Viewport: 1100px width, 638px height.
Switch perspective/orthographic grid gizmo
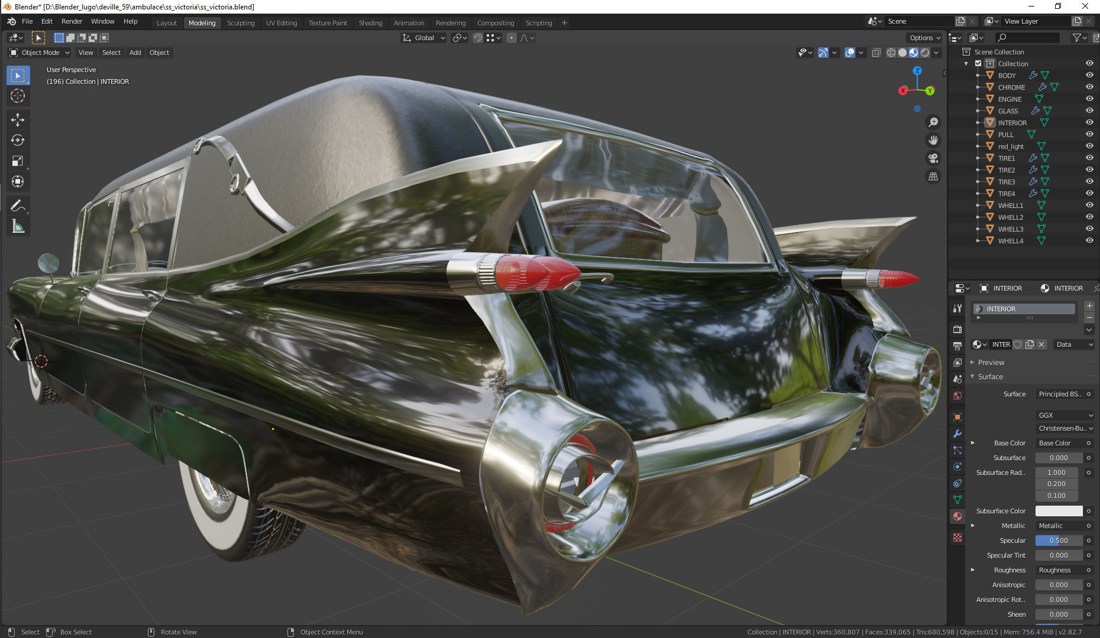click(x=933, y=177)
